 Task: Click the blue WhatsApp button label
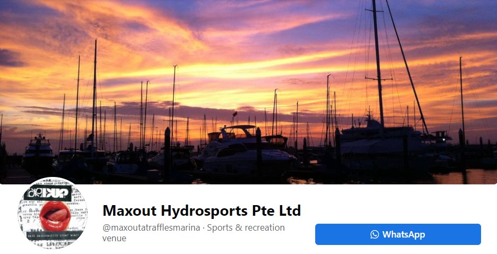pyautogui.click(x=403, y=234)
